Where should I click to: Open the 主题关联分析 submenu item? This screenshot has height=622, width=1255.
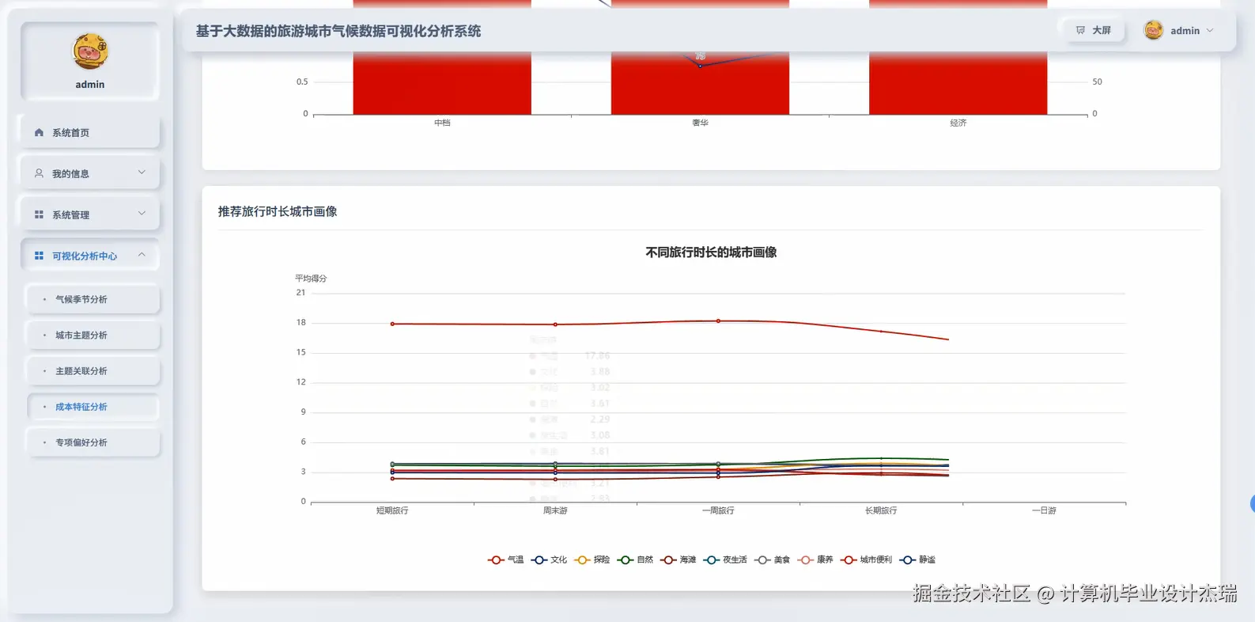pos(93,370)
